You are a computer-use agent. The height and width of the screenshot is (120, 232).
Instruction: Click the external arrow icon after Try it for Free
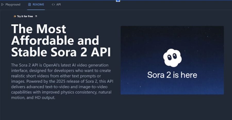[x=36, y=16]
